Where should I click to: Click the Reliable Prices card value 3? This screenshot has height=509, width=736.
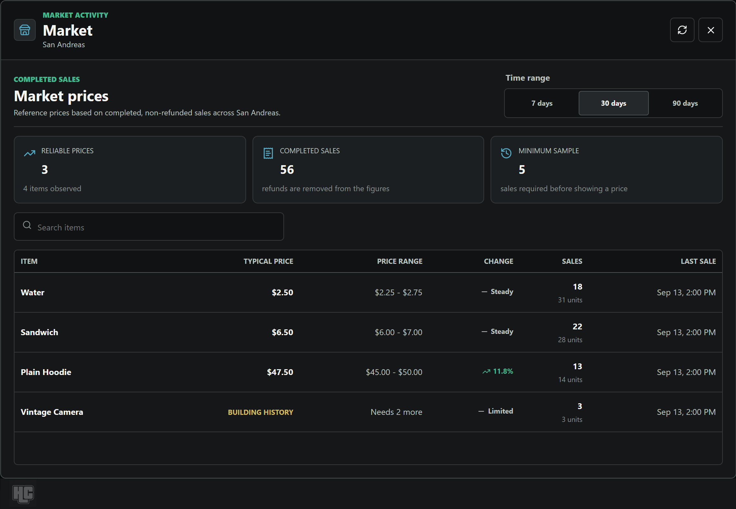pyautogui.click(x=45, y=170)
